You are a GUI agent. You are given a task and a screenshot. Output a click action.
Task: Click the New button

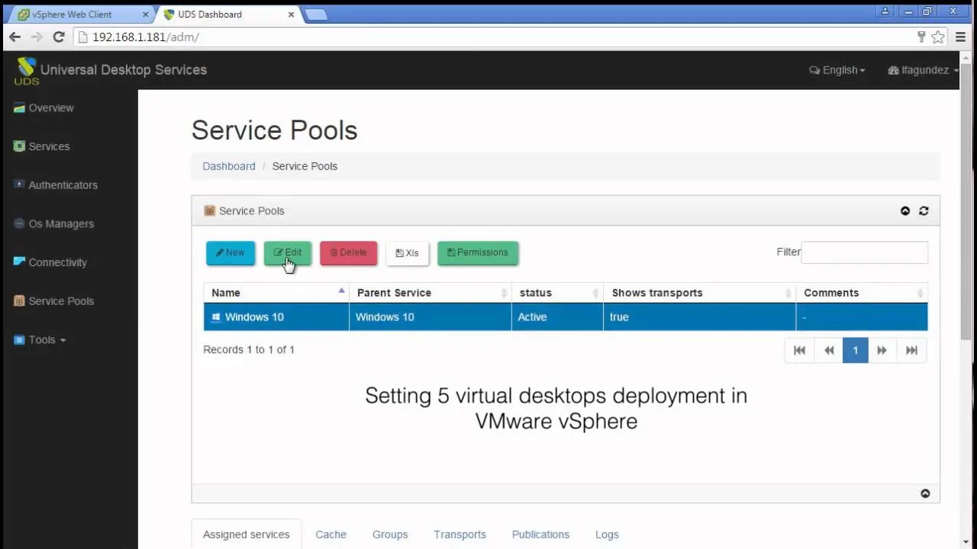coord(231,253)
